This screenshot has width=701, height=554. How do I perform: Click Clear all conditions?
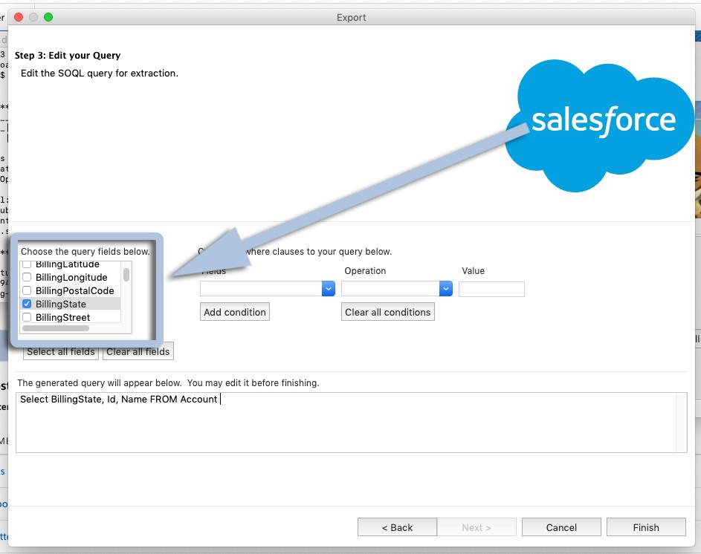click(x=387, y=312)
